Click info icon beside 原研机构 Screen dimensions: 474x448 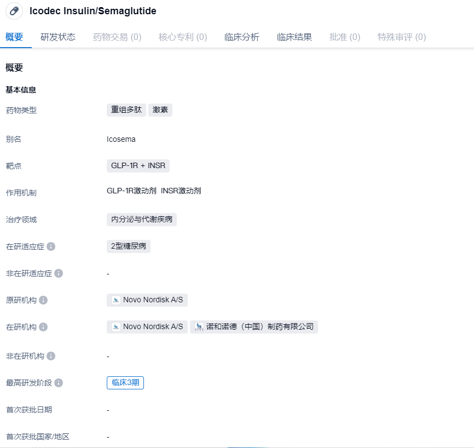[43, 300]
